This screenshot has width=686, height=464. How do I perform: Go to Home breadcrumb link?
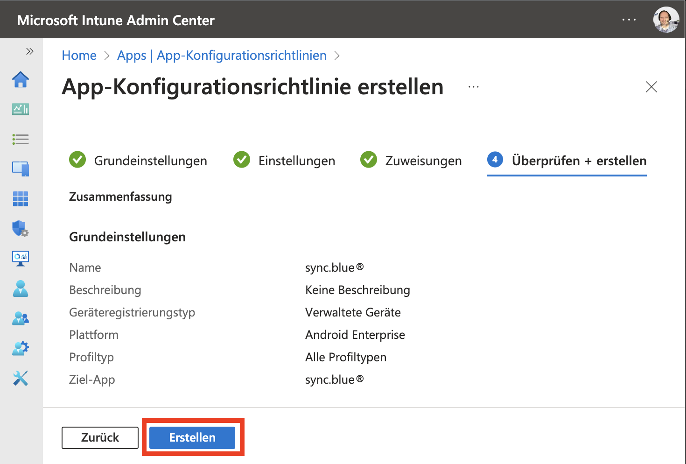[79, 55]
